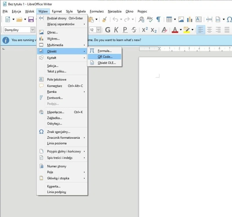232x217 pixels.
Task: Toggle bold formatting with the G button
Action: (x=107, y=30)
